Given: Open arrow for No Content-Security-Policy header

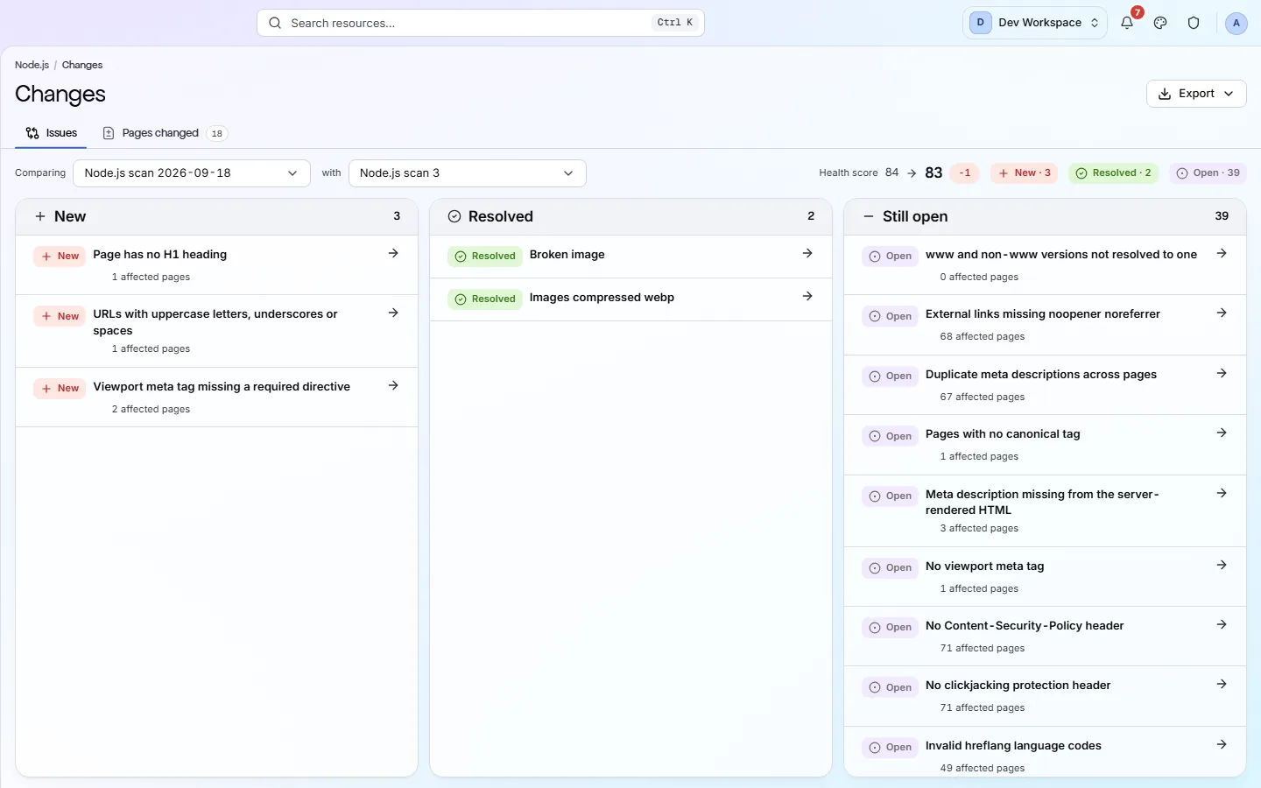Looking at the screenshot, I should click(x=1222, y=624).
